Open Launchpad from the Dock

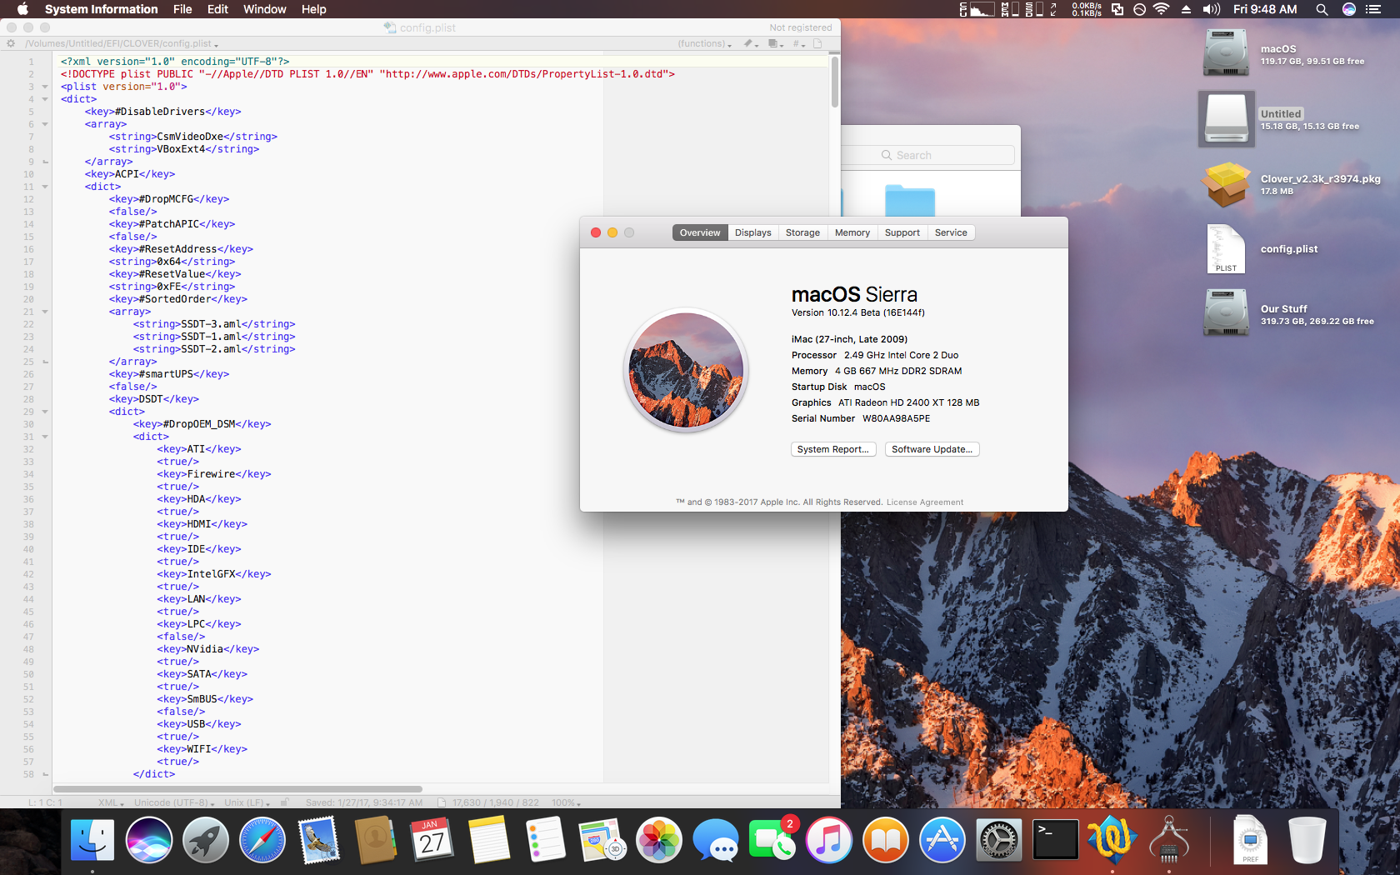[x=206, y=840]
